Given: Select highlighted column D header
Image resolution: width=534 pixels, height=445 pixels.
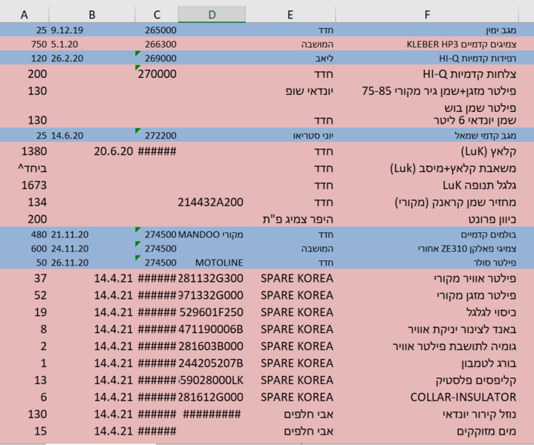Looking at the screenshot, I should (x=212, y=15).
